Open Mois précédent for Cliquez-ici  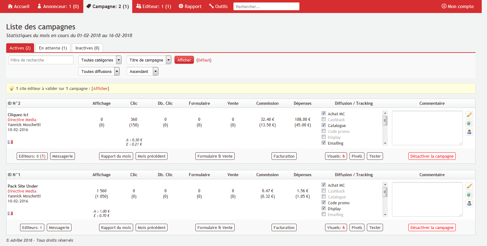tap(152, 156)
